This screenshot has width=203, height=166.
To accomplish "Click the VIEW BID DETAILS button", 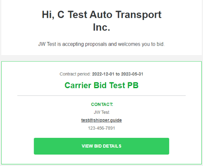I will [x=101, y=146].
